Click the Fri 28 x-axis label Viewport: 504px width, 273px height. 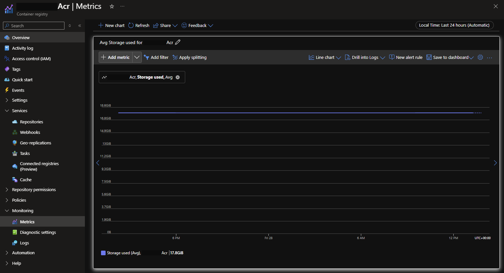point(268,238)
